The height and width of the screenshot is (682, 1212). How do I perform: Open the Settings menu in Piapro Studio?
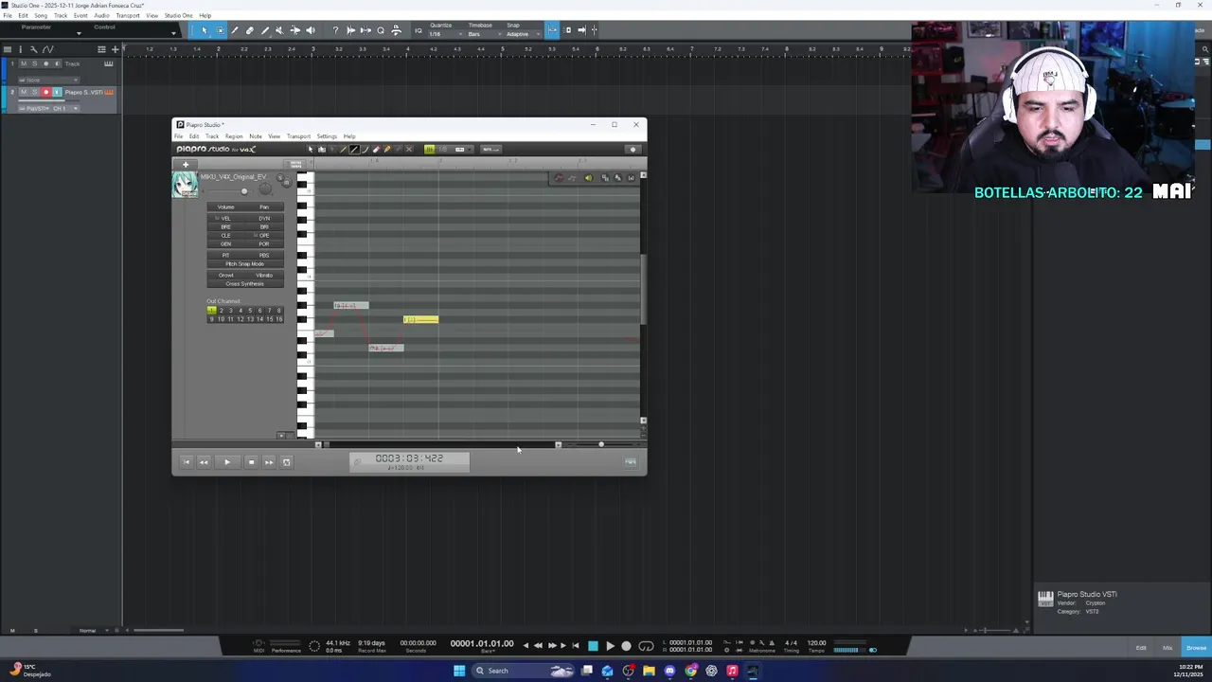point(327,136)
